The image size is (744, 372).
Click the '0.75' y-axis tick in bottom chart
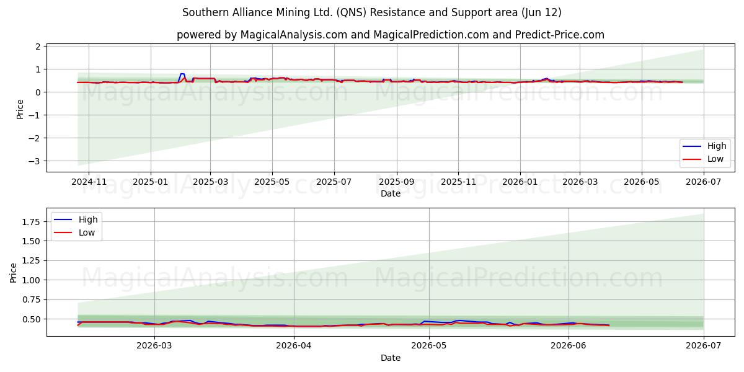click(32, 300)
